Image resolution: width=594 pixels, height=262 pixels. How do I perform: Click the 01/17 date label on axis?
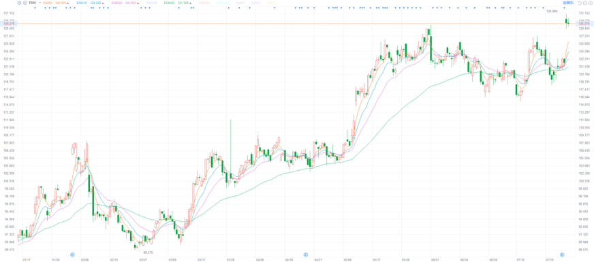click(27, 260)
